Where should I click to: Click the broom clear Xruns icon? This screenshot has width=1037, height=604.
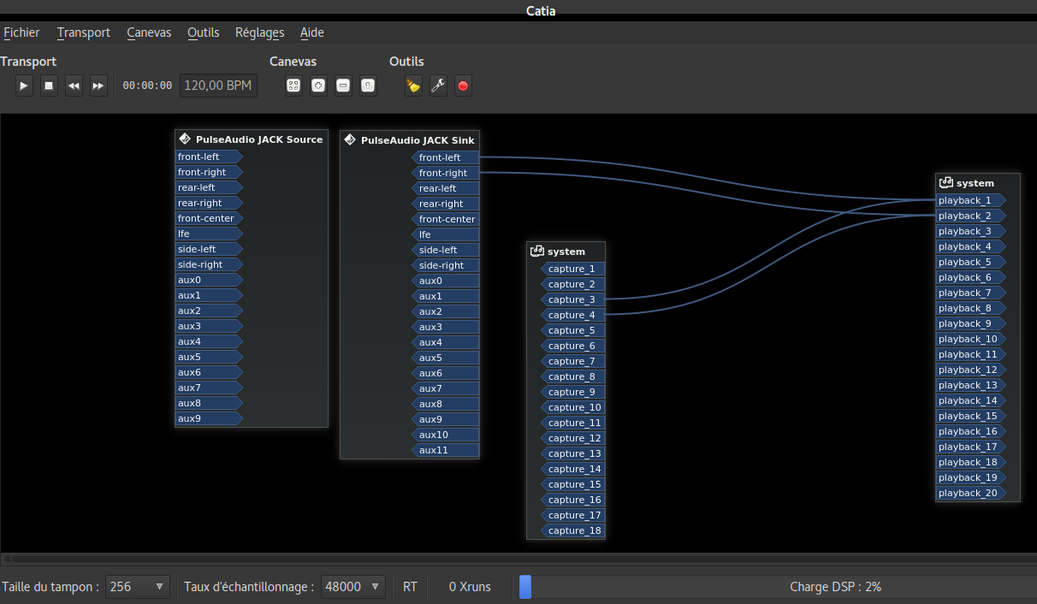point(413,86)
